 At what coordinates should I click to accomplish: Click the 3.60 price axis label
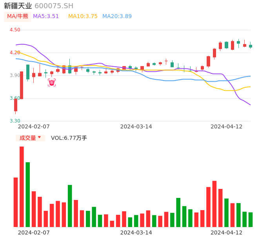[15, 98]
